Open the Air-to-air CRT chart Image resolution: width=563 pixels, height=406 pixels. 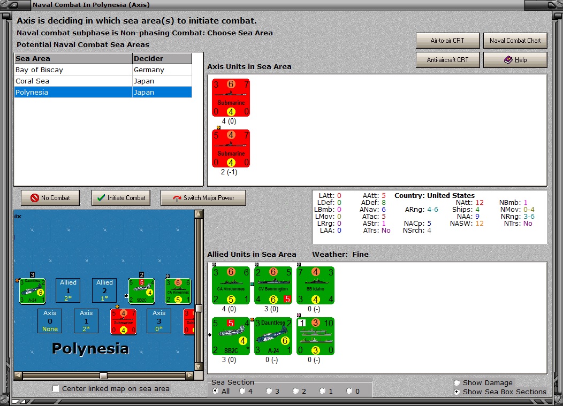point(448,41)
